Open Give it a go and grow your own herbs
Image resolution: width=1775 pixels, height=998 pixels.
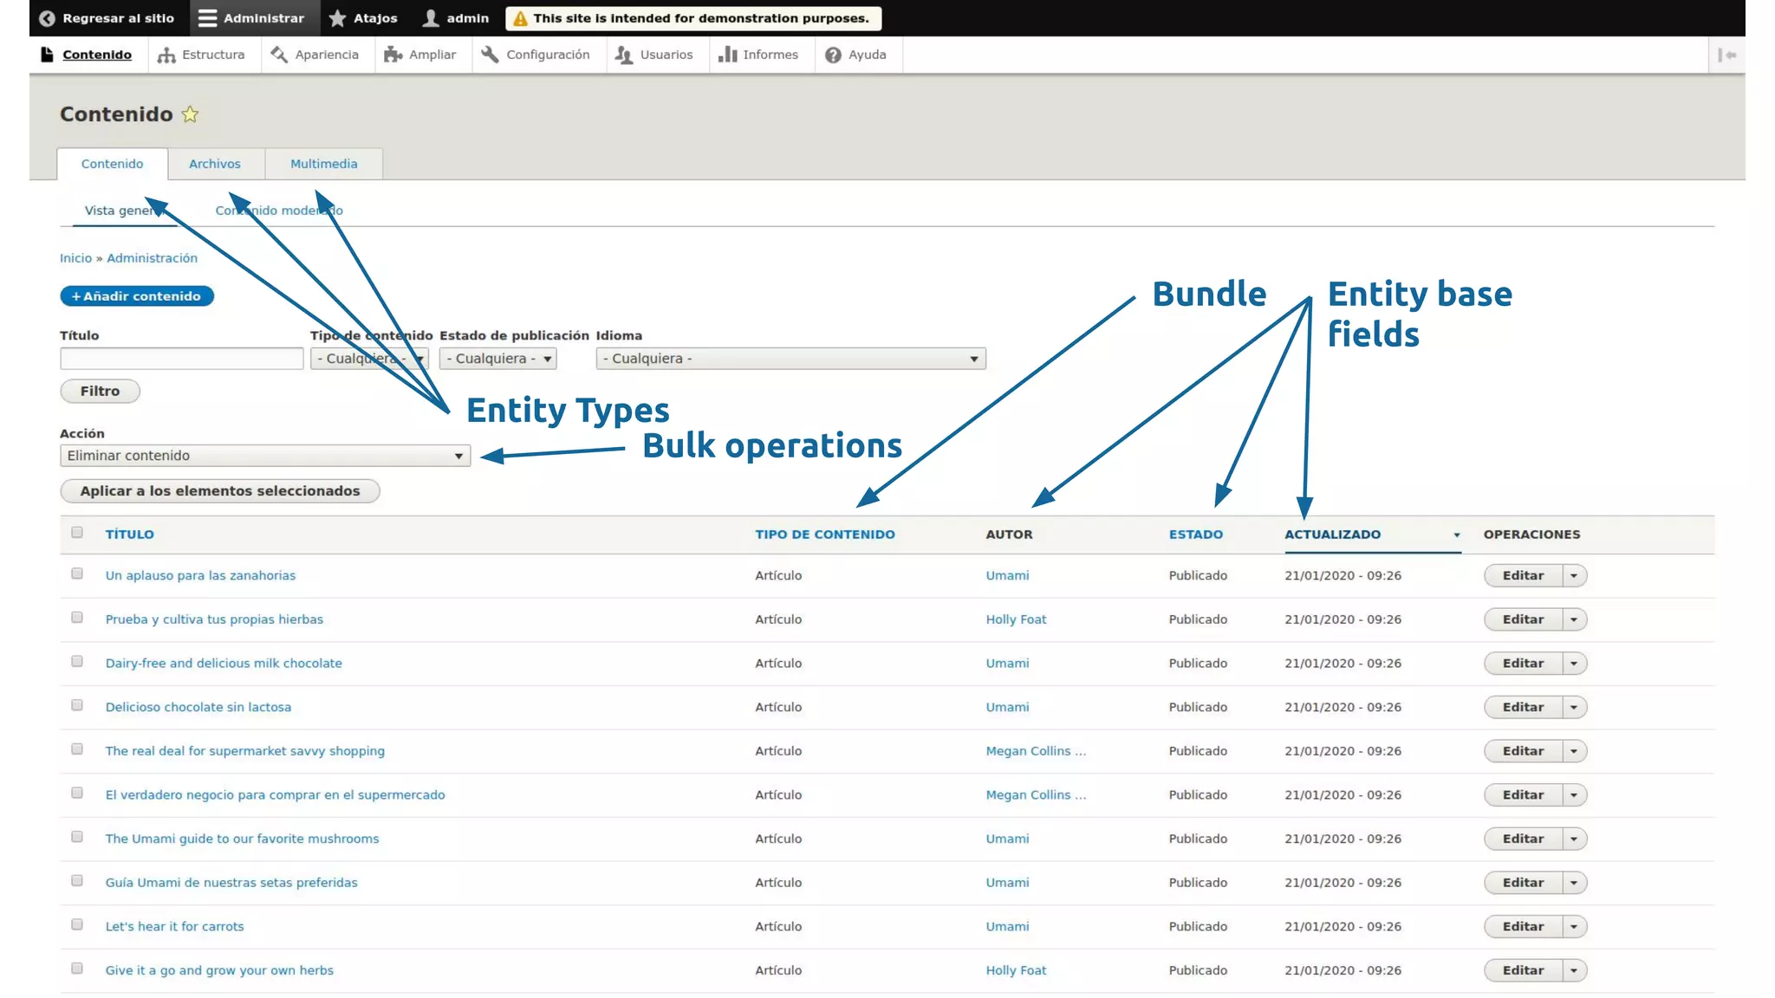tap(219, 970)
